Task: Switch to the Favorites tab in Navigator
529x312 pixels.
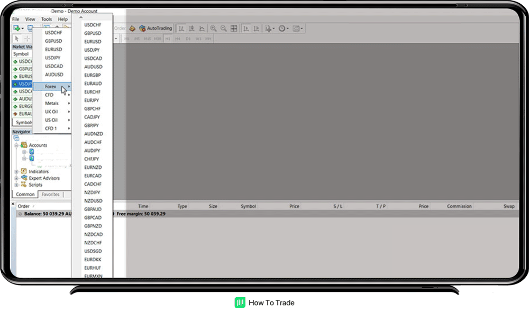Action: pos(51,195)
